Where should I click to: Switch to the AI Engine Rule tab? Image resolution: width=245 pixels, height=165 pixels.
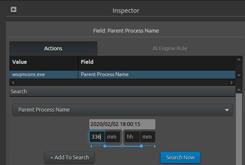point(170,48)
